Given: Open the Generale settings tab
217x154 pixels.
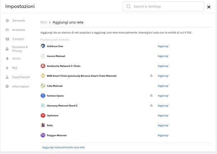Looking at the screenshot, I should pos(19,21).
